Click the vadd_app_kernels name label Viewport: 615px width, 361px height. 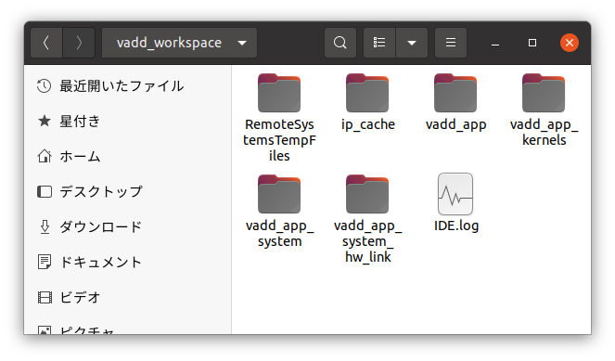[544, 132]
